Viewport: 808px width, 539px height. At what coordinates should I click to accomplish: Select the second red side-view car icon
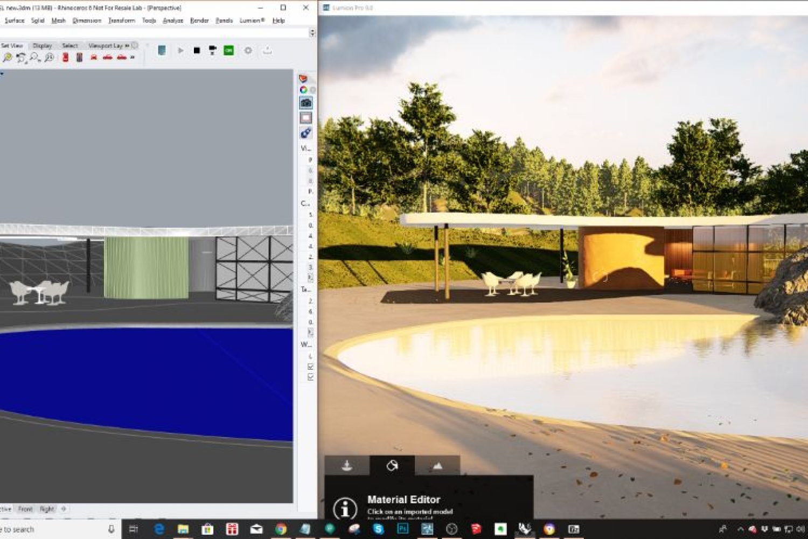coord(122,57)
